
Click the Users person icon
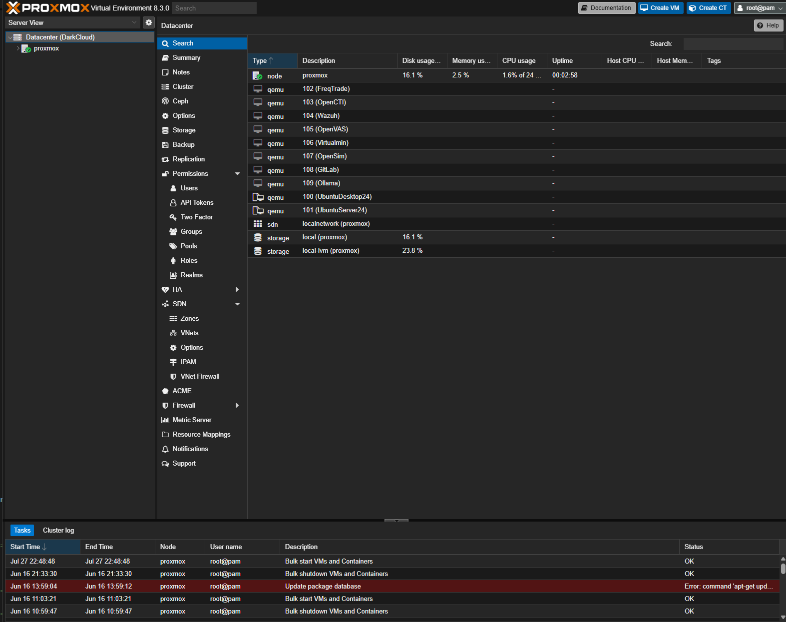tap(173, 188)
